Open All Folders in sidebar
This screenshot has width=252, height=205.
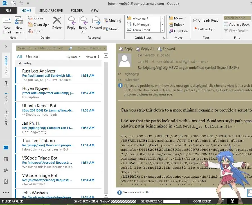[6, 117]
